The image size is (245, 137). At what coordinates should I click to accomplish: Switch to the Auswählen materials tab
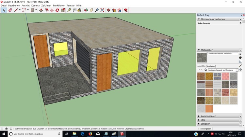pyautogui.click(x=202, y=66)
